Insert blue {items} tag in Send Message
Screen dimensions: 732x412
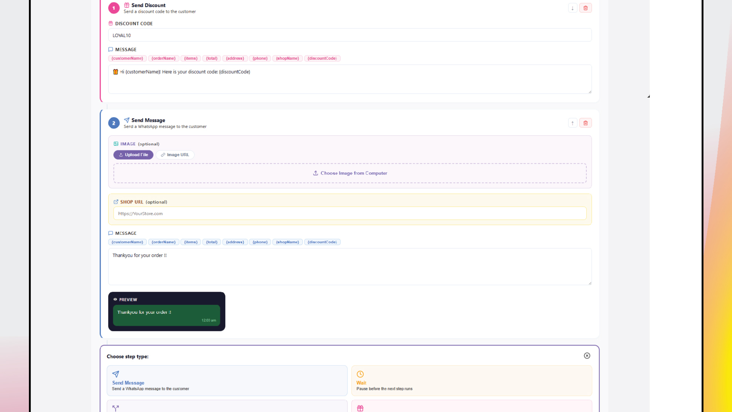(191, 242)
